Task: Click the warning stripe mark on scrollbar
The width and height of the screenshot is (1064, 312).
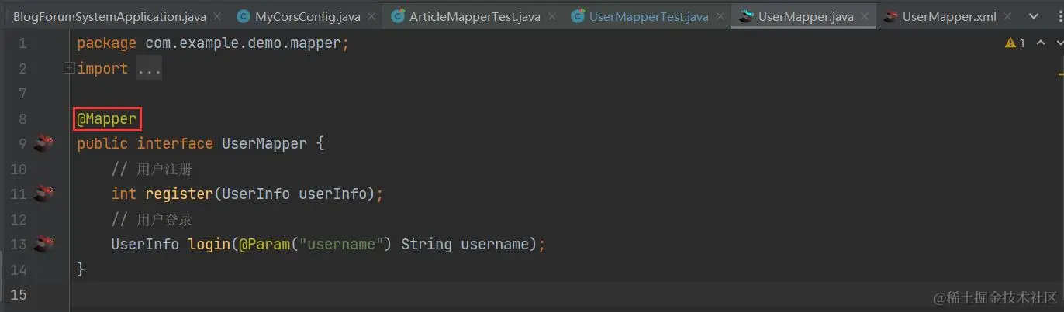Action: (x=1060, y=74)
